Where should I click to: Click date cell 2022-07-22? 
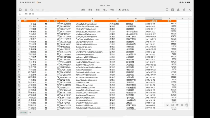tap(154, 70)
